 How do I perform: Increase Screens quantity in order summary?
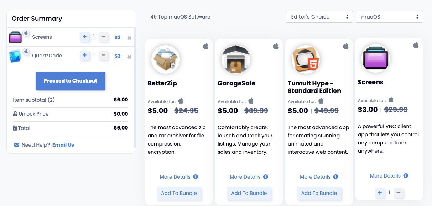[x=84, y=37]
